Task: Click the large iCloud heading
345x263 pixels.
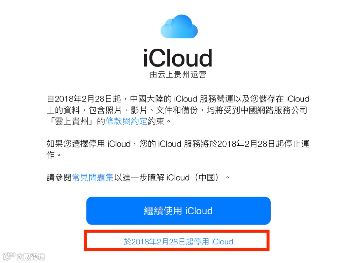Action: coord(178,58)
